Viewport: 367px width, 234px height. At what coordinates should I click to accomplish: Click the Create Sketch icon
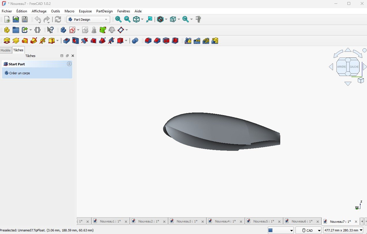[x=72, y=30]
